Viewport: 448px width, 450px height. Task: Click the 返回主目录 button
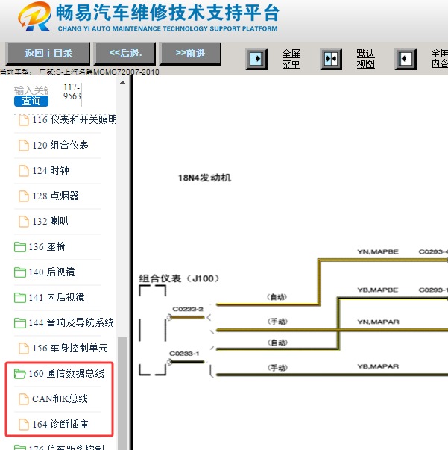tap(48, 54)
